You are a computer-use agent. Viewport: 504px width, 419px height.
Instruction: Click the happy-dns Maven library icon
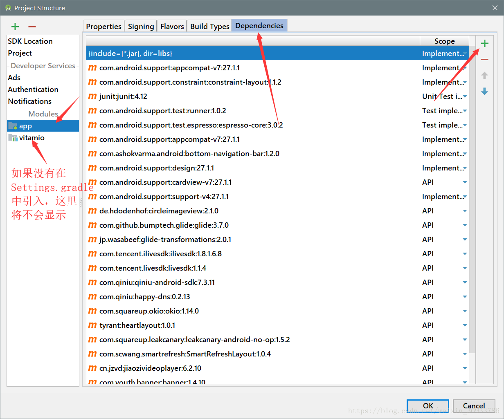(x=92, y=297)
